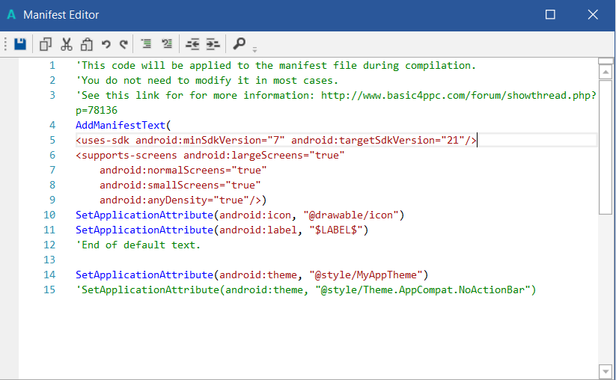Click line number 10 in the gutter
This screenshot has height=380, width=616.
click(49, 215)
